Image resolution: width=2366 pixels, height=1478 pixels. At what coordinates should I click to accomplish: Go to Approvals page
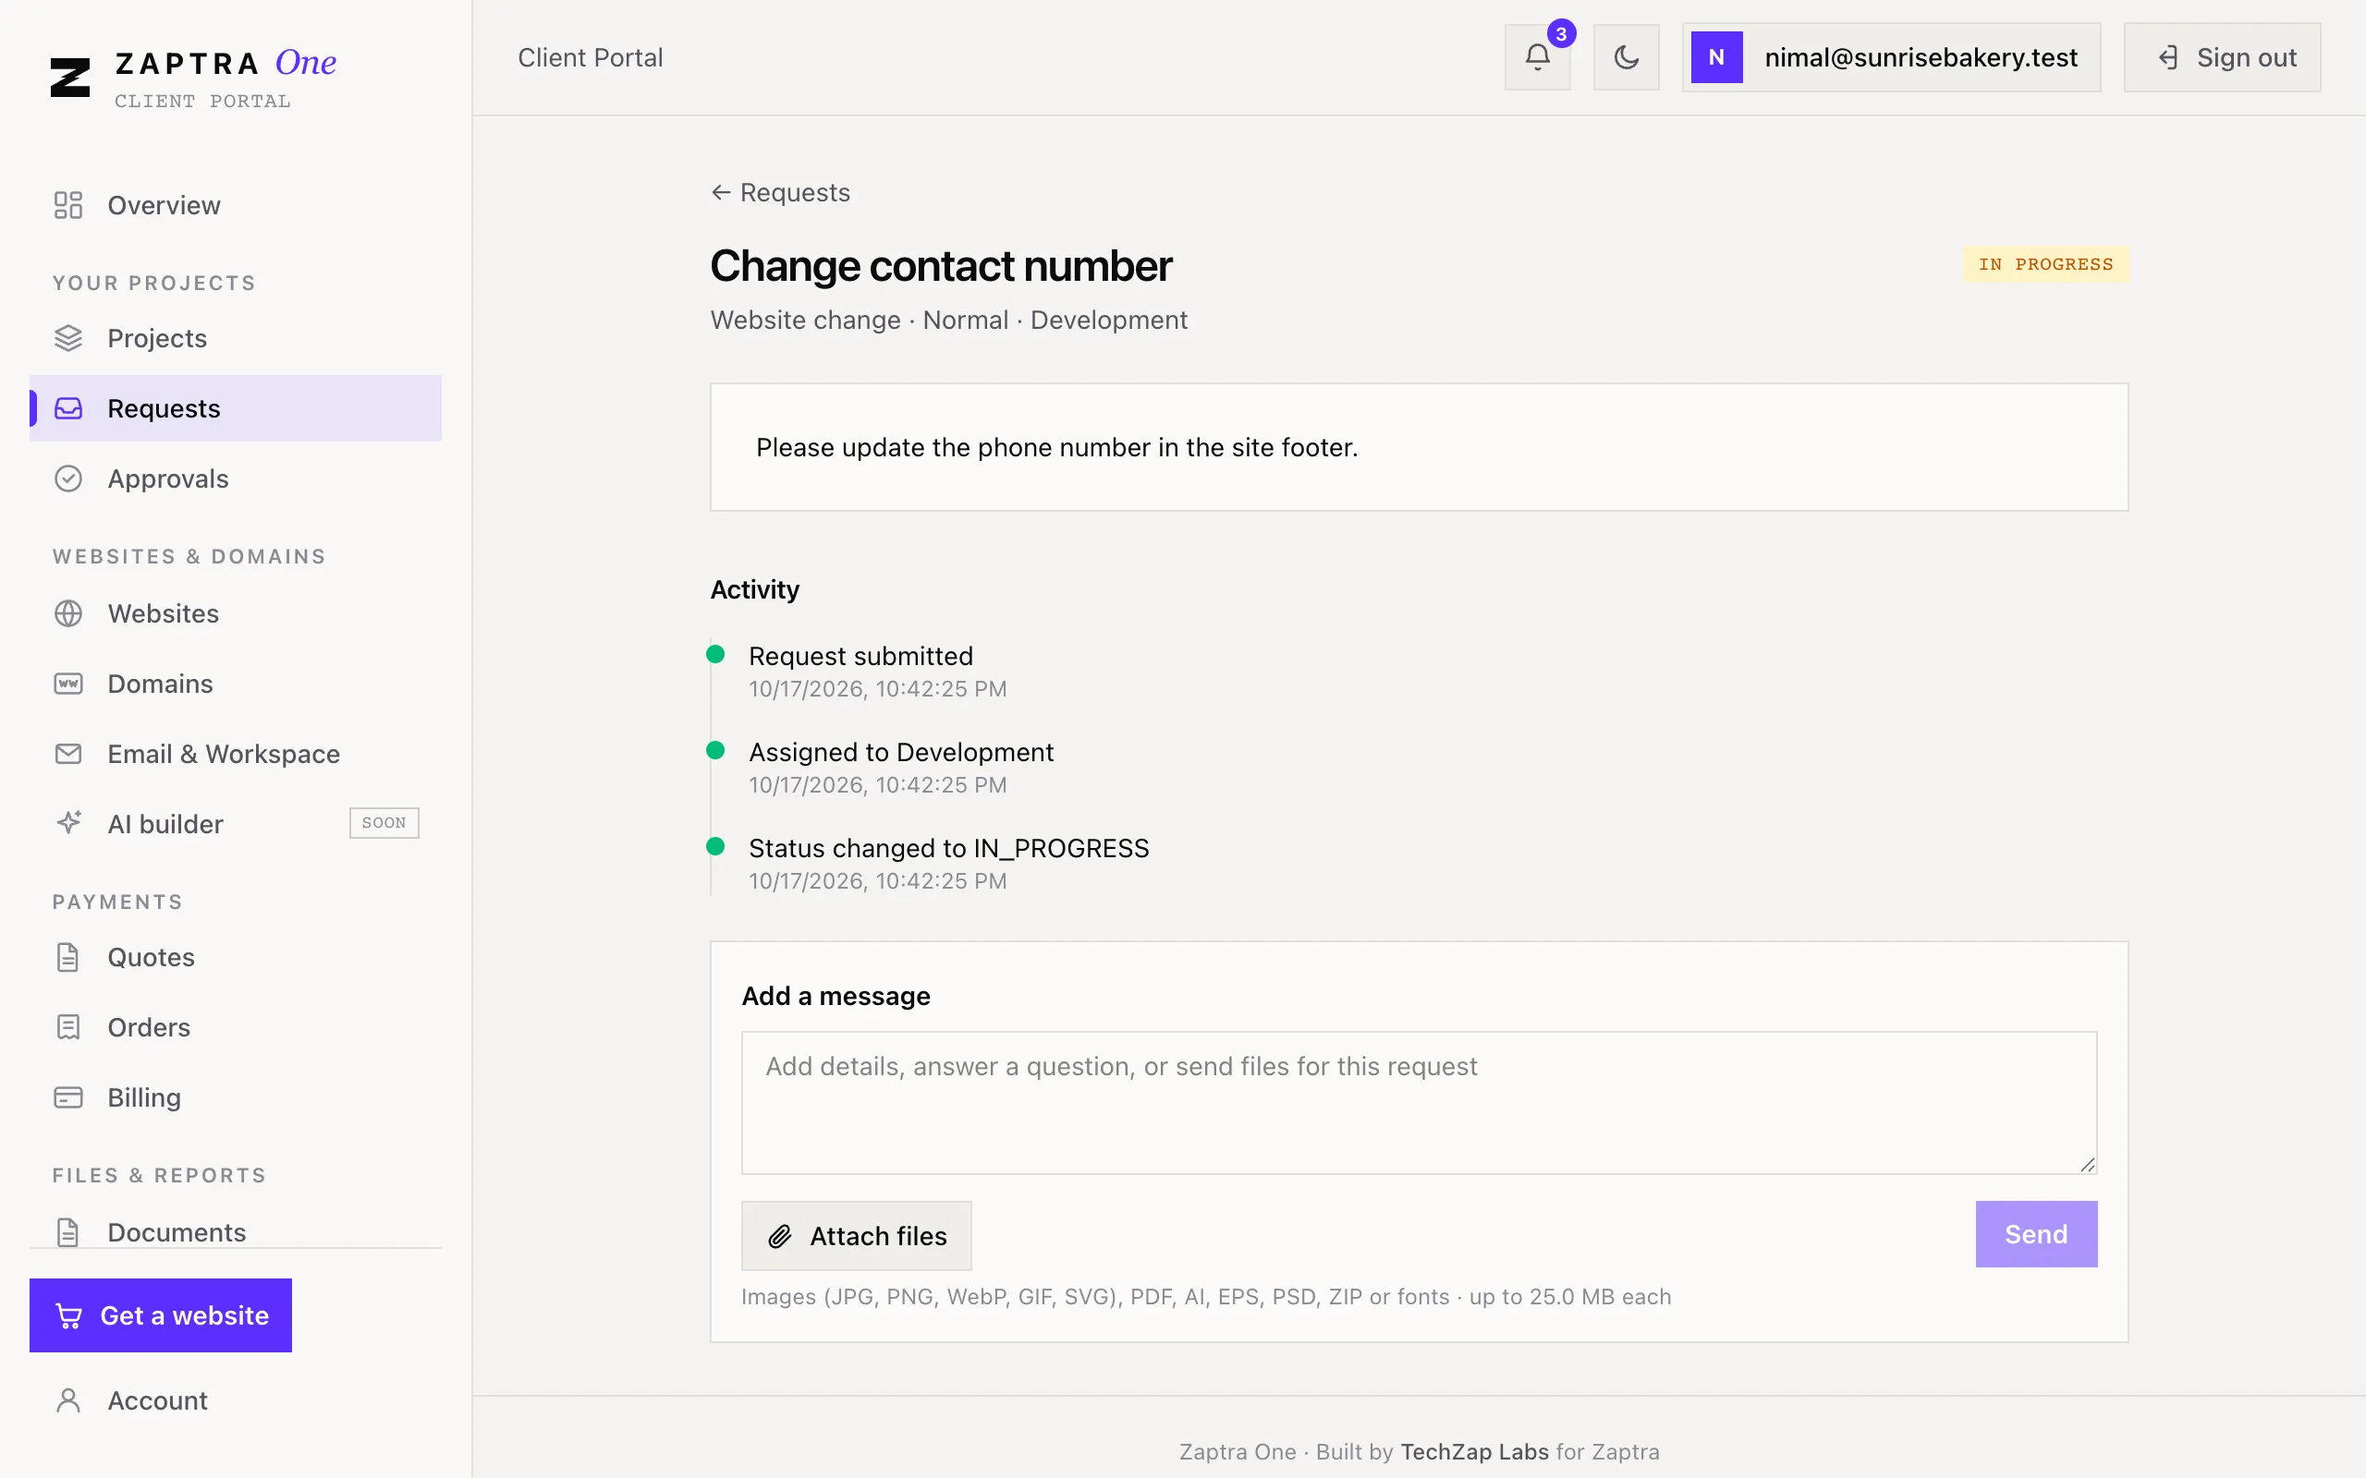tap(236, 479)
